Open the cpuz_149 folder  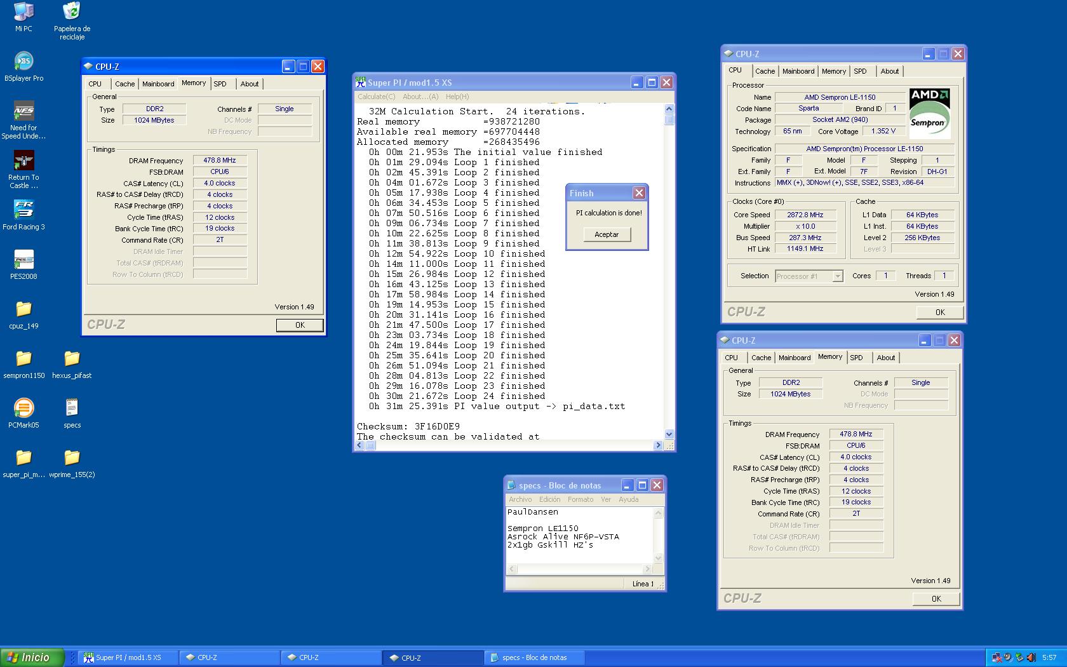[x=23, y=314]
